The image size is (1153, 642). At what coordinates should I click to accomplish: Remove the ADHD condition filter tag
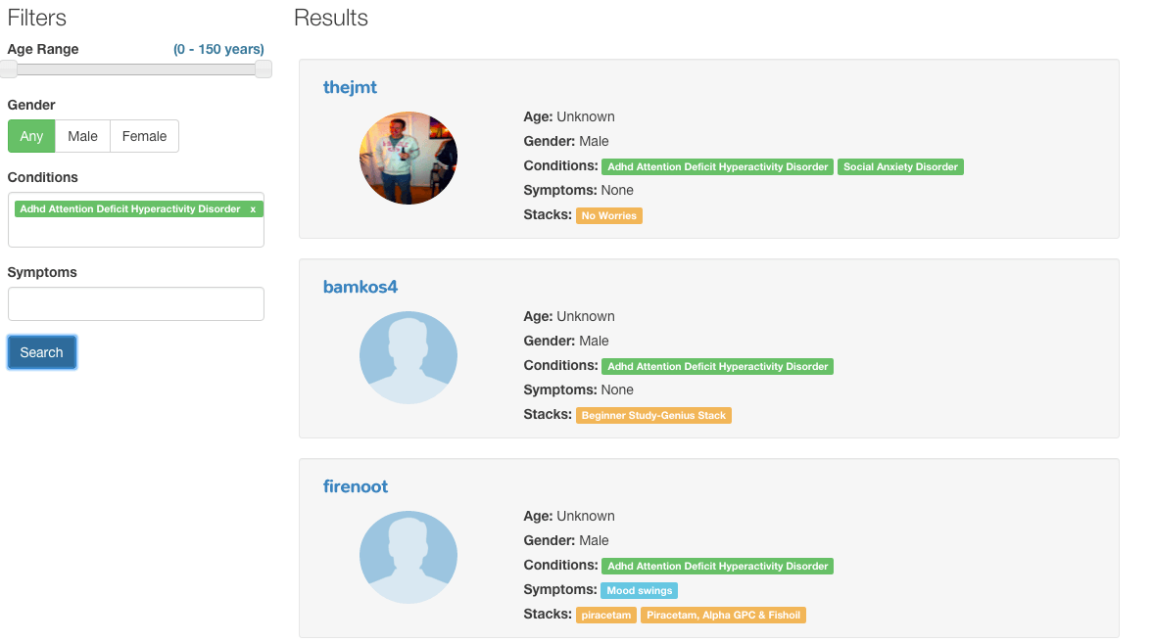253,209
